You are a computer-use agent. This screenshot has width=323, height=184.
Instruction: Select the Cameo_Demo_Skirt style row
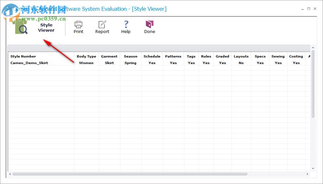(x=159, y=63)
